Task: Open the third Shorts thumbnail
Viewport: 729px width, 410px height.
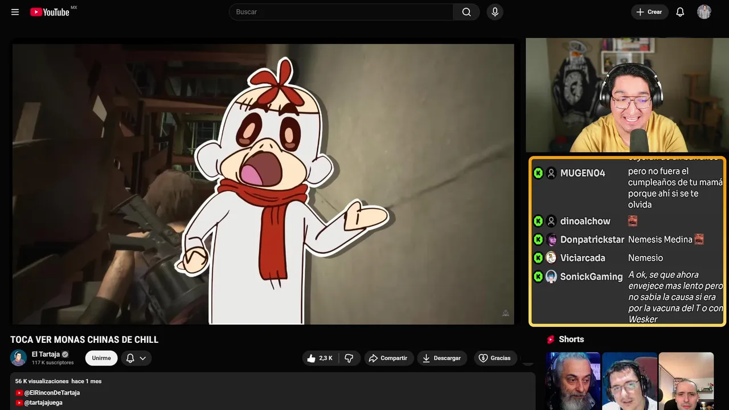Action: click(686, 381)
